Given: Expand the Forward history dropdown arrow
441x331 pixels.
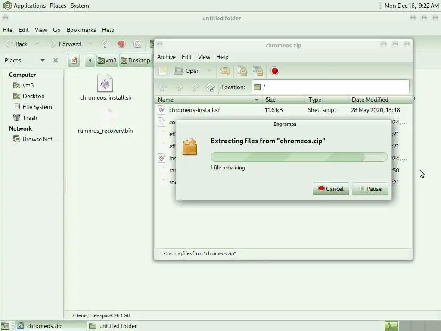Looking at the screenshot, I should [x=90, y=44].
